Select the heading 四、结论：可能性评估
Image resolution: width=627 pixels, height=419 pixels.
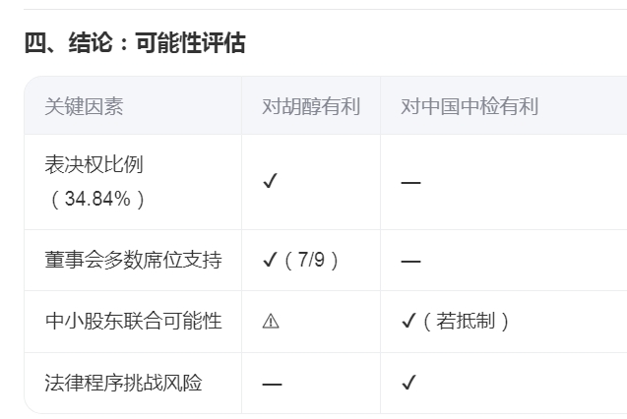135,42
